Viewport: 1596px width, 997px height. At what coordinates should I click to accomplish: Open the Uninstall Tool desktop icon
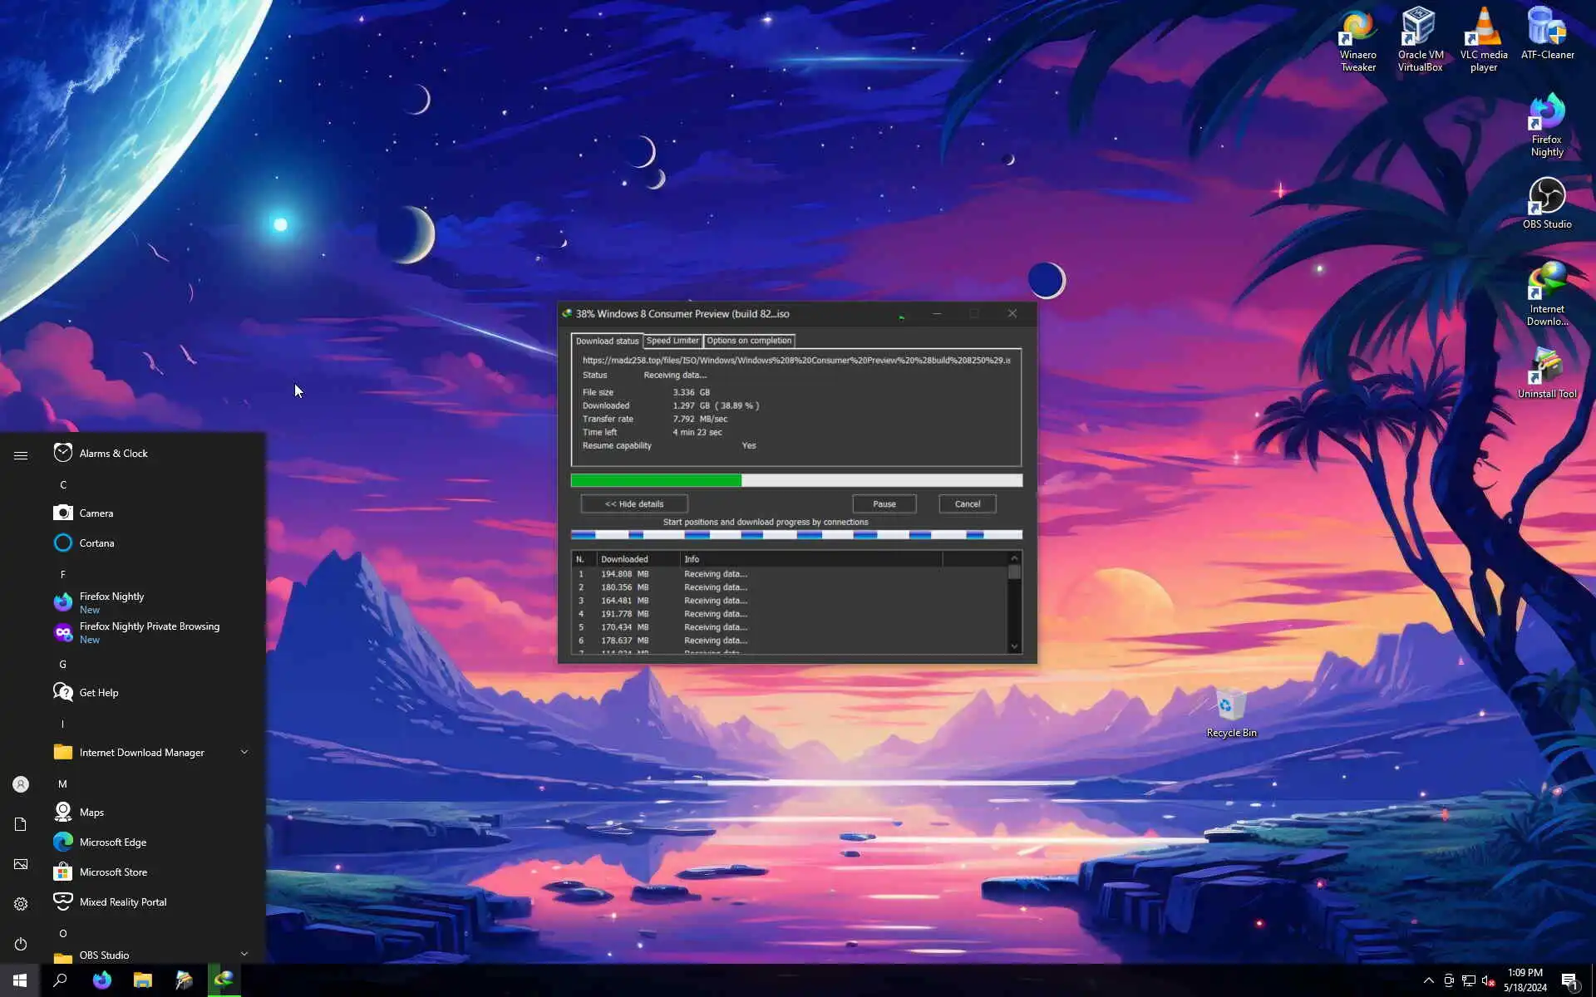(1546, 374)
